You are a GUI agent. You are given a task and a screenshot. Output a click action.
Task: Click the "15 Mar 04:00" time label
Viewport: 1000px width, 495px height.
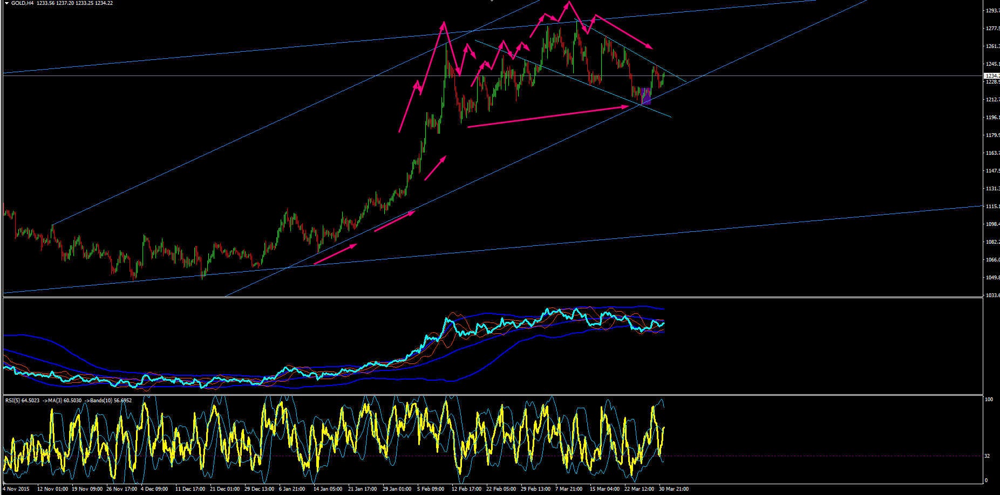click(604, 489)
